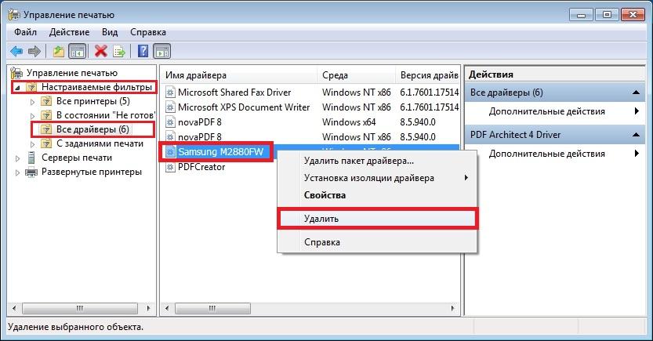This screenshot has height=341, width=653.
Task: Open Установка изоляции драйвера submenu
Action: click(x=368, y=178)
